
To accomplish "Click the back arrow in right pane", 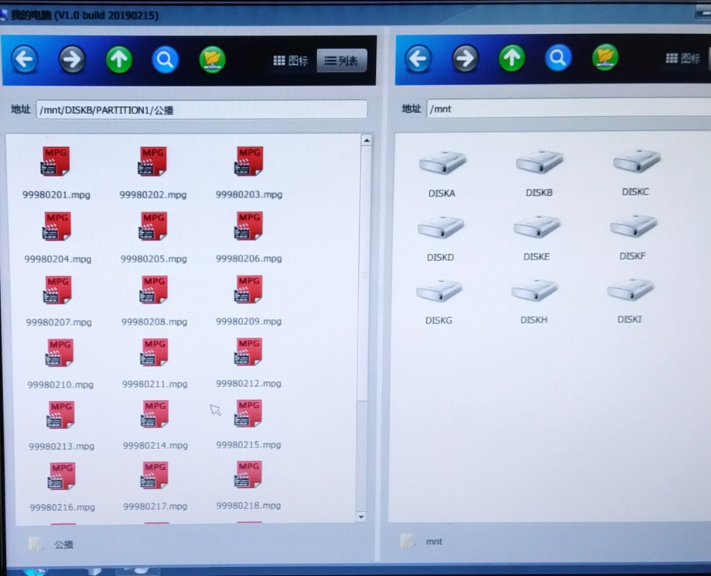I will point(418,58).
